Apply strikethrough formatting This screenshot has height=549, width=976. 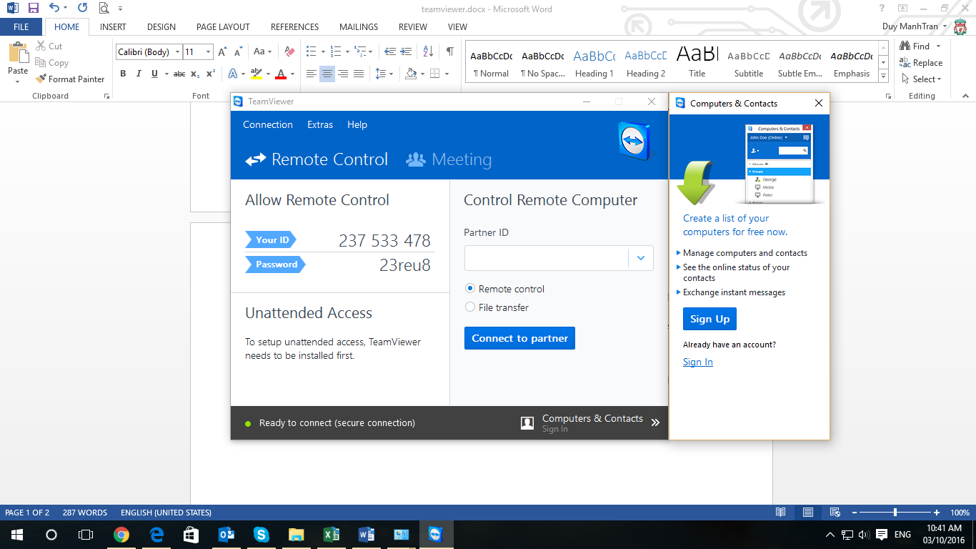(x=179, y=74)
